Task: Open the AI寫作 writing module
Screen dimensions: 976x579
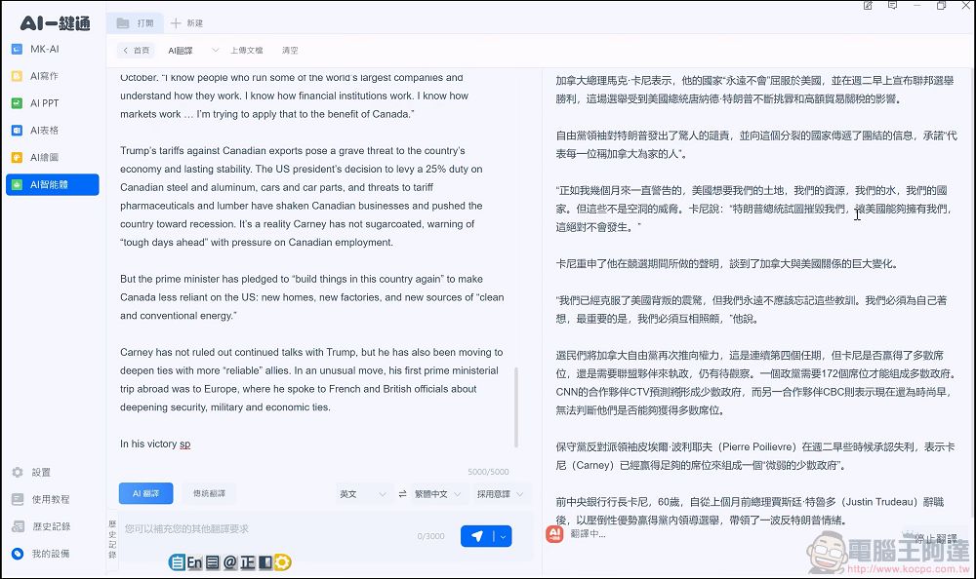Action: 53,76
